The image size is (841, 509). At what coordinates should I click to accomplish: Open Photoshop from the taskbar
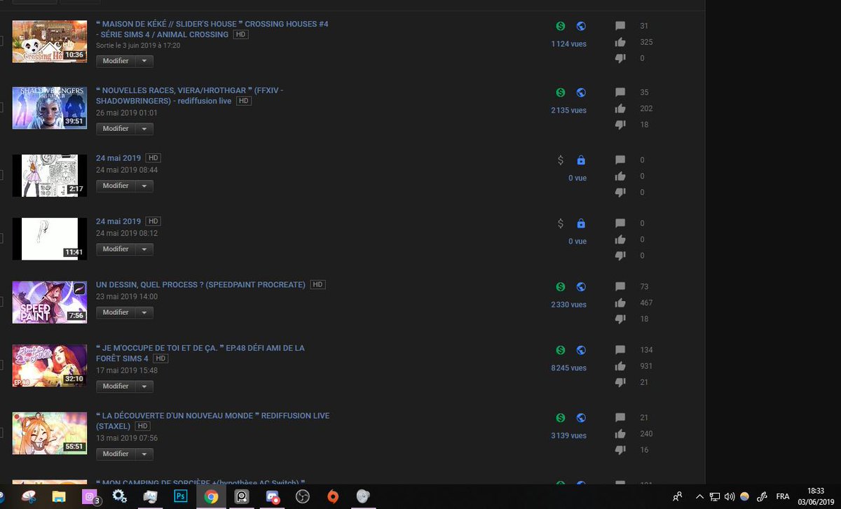(x=180, y=496)
